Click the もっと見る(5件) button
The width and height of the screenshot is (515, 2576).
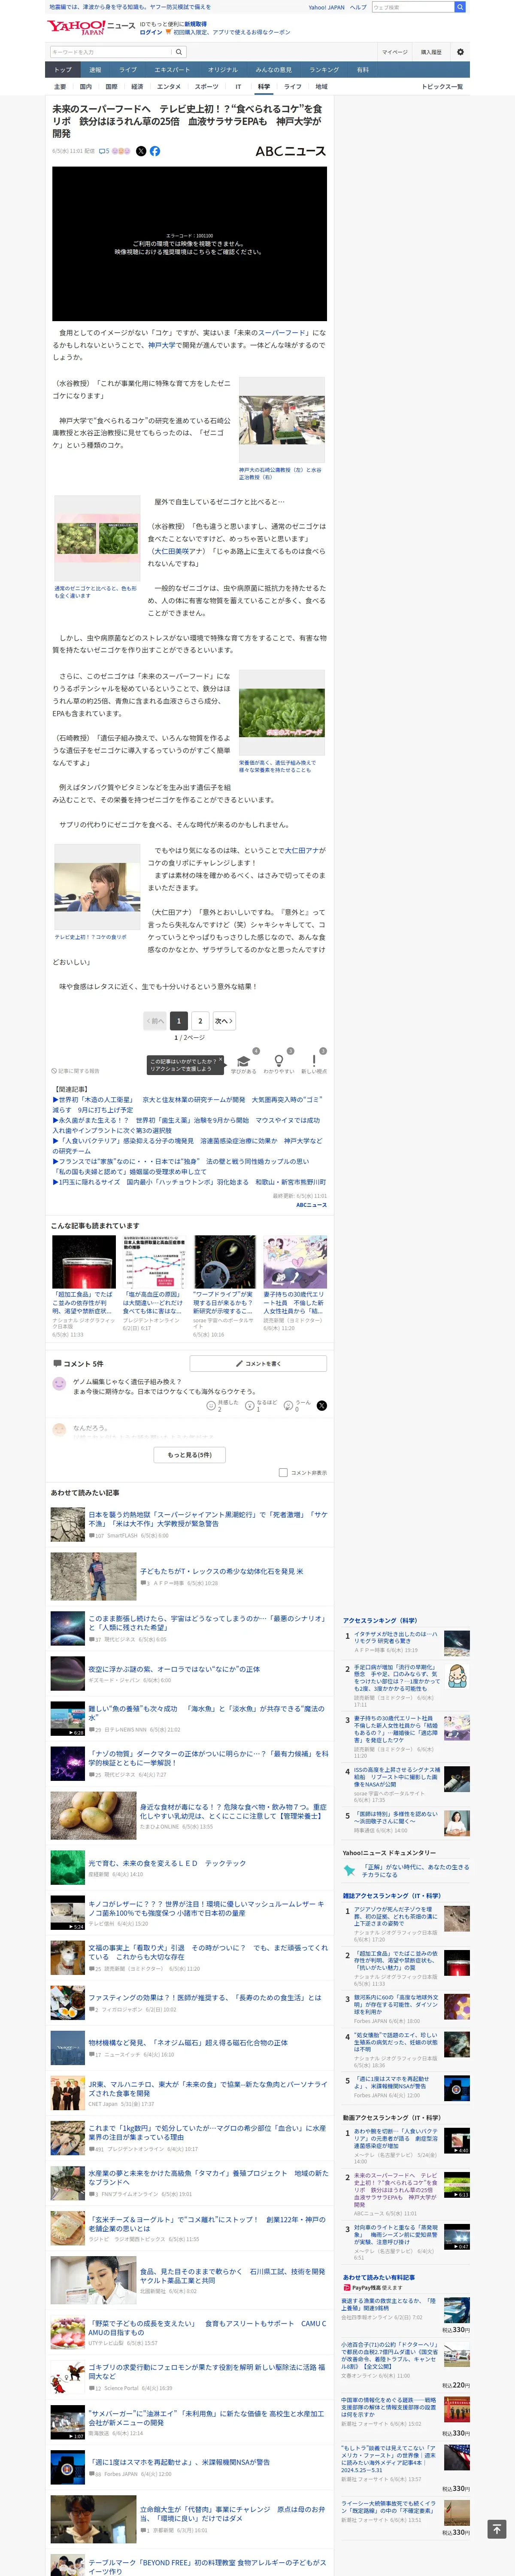[x=190, y=1455]
